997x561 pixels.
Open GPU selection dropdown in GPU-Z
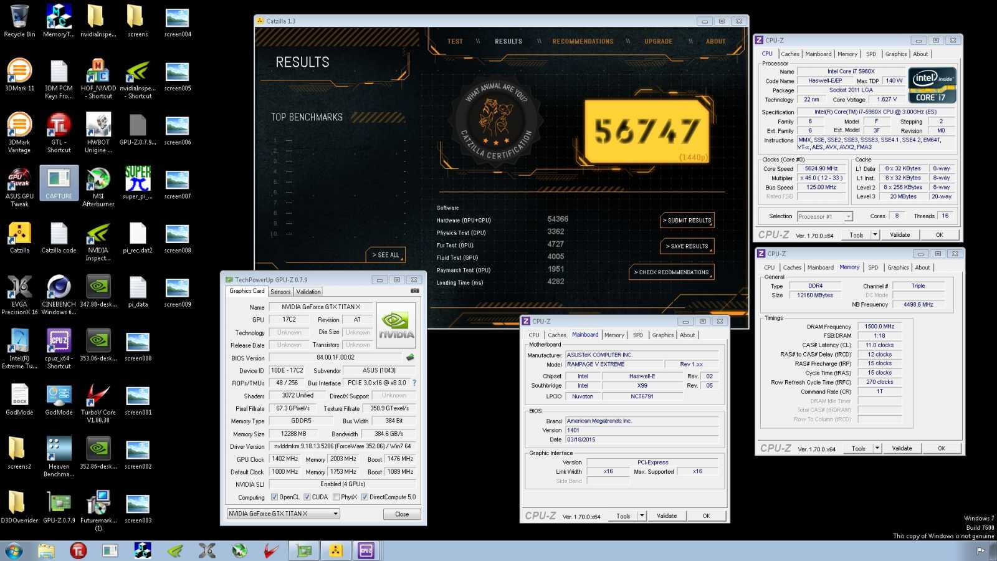(x=284, y=514)
